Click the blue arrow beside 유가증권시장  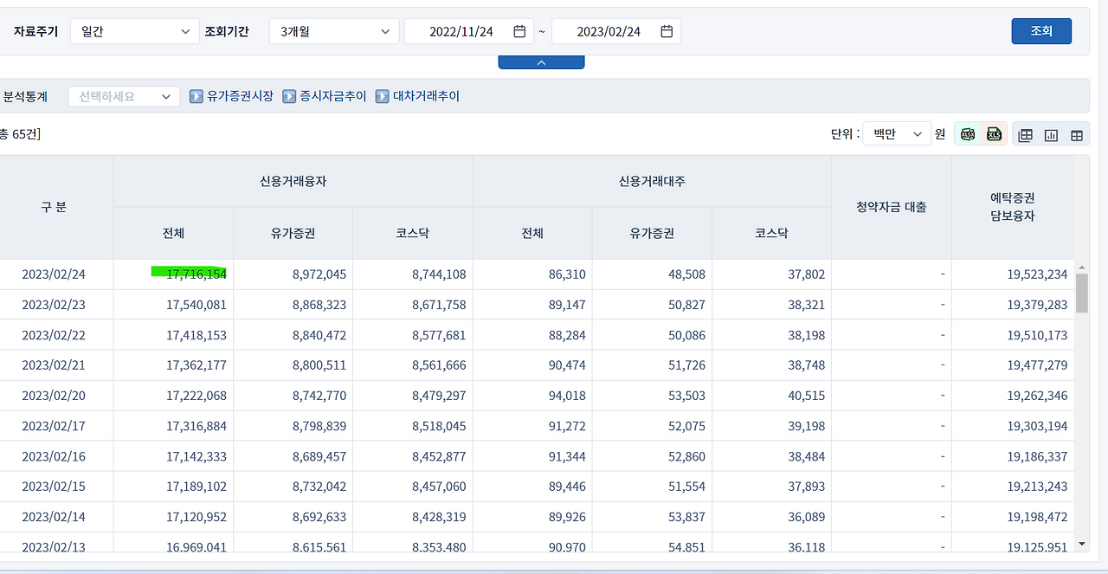(x=195, y=96)
